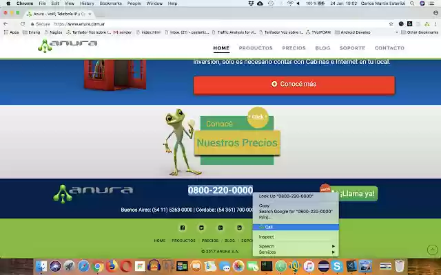Screen dimensions: 441x275
Task: Go back with the browser back arrow
Action: 6,24
